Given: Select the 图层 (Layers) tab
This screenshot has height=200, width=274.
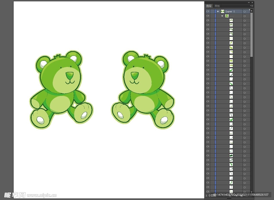Looking at the screenshot, I should [209, 6].
